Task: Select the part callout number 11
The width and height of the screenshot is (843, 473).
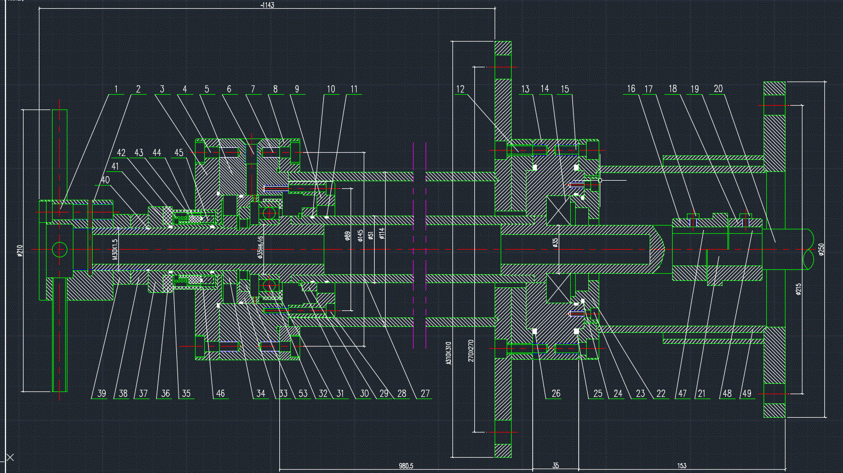Action: (354, 89)
